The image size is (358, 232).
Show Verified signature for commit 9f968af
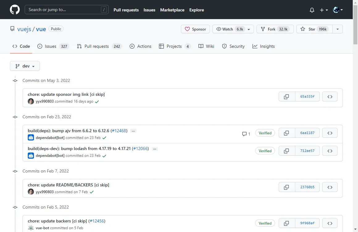coord(265,223)
